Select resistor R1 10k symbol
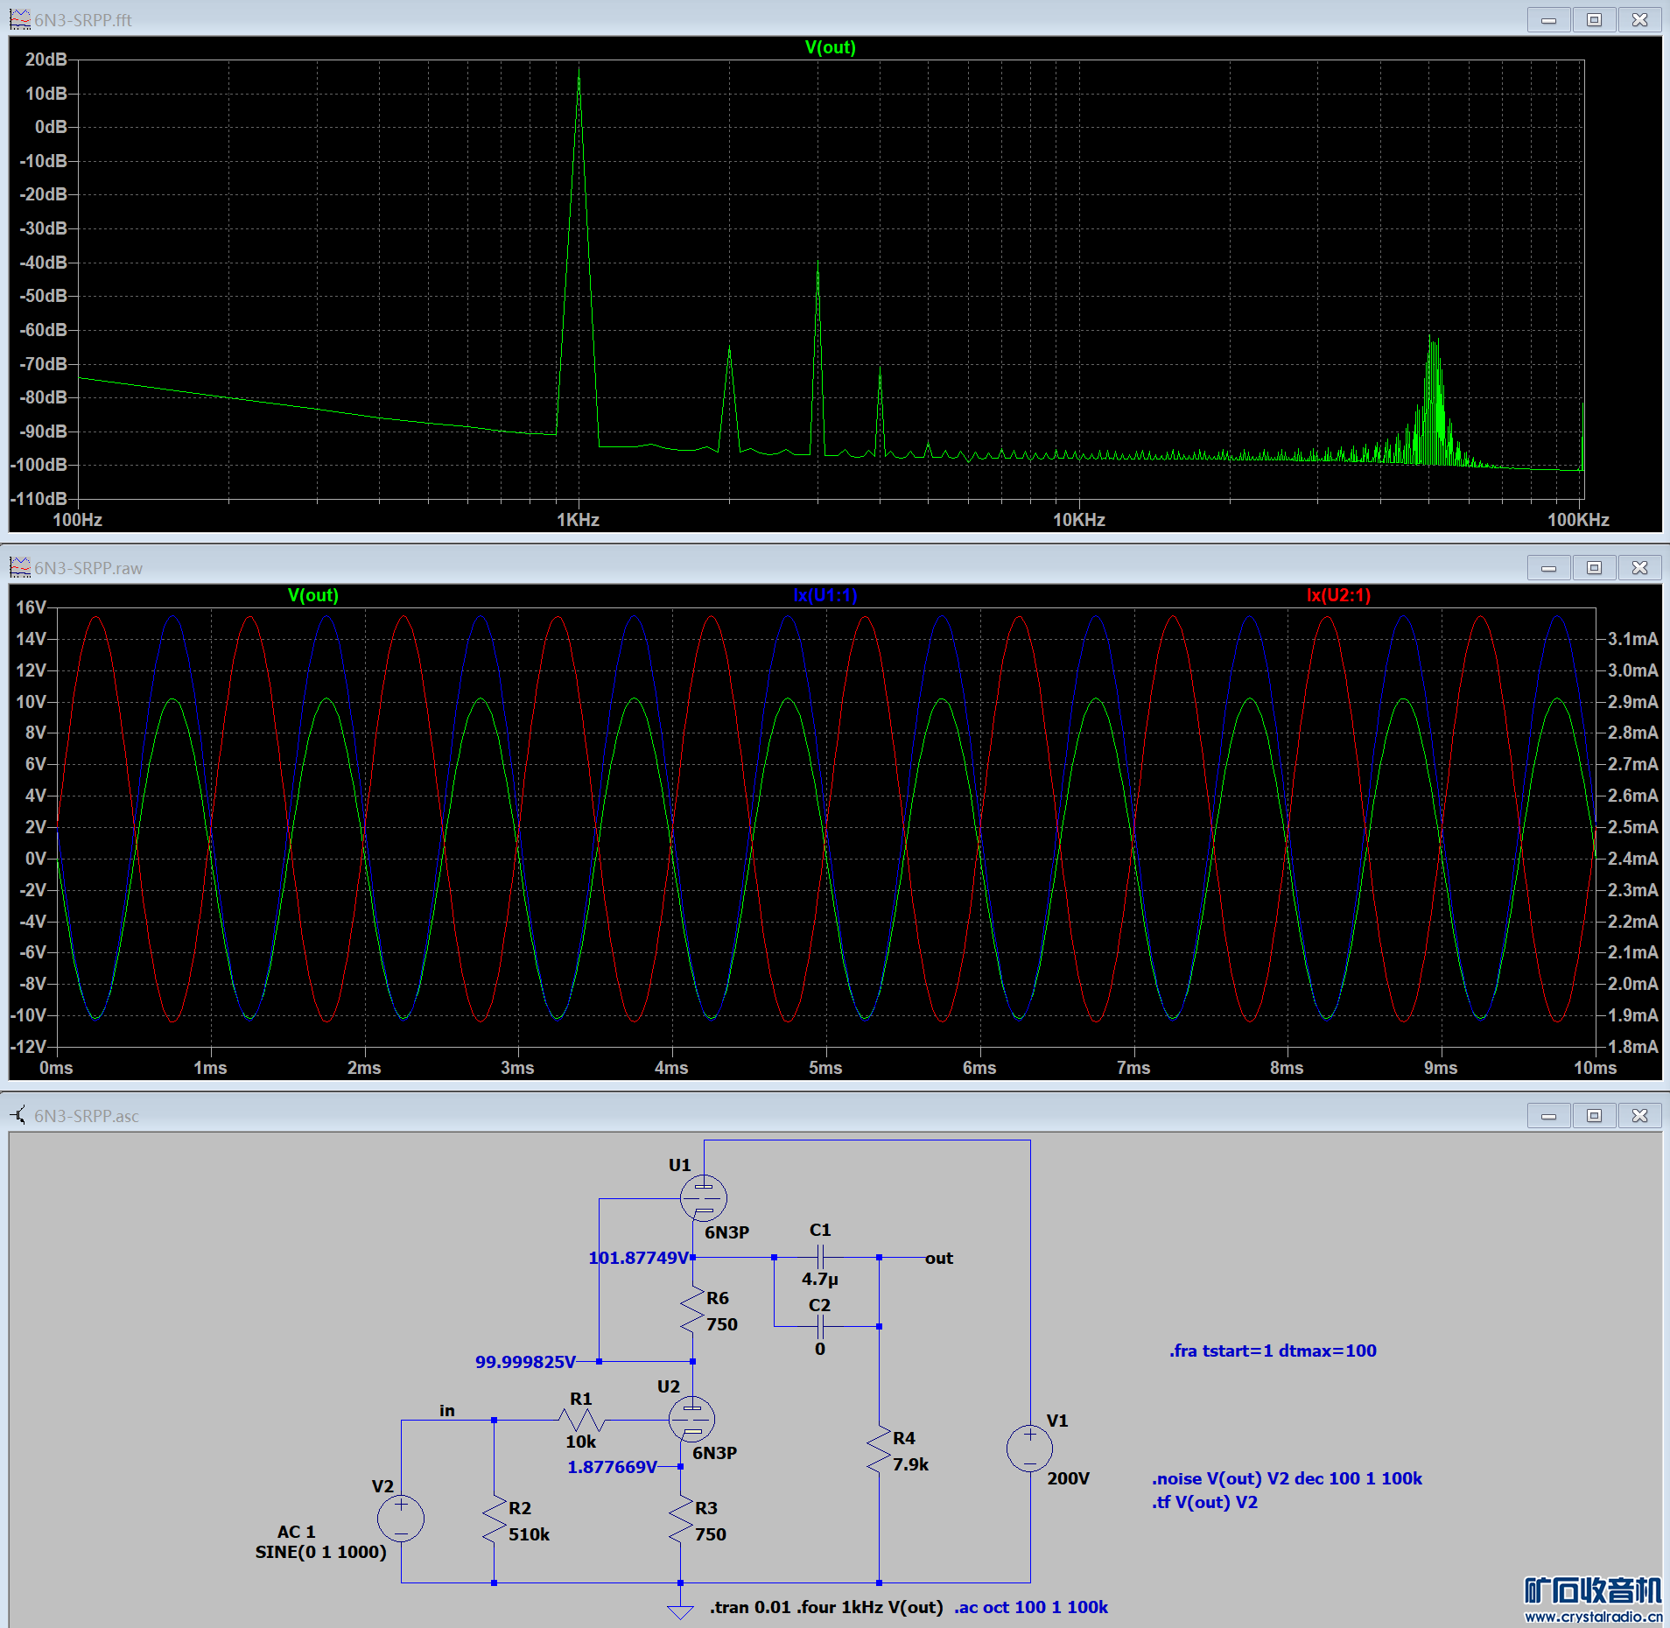This screenshot has width=1670, height=1628. pos(582,1420)
